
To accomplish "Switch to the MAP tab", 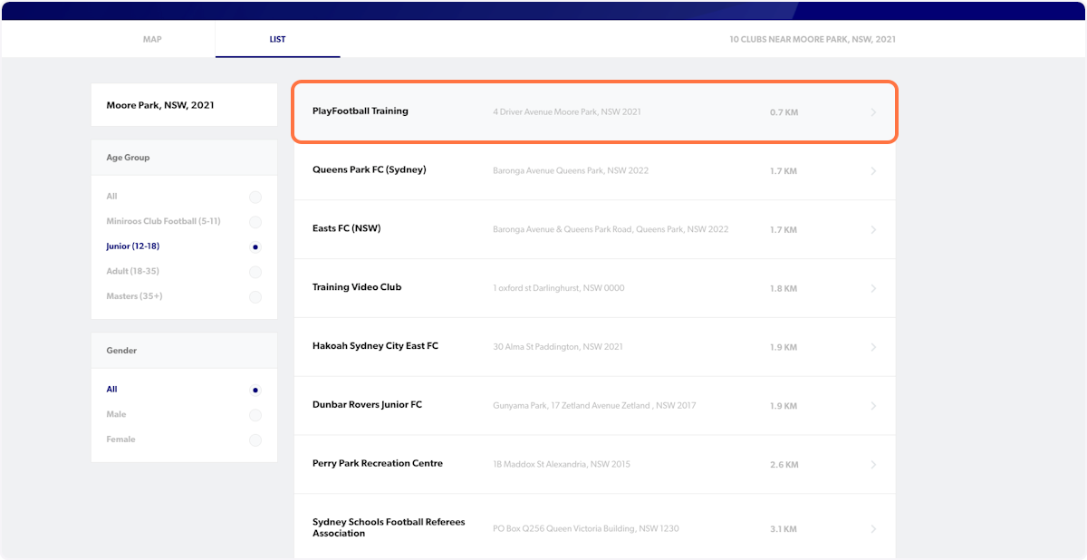I will pyautogui.click(x=152, y=40).
